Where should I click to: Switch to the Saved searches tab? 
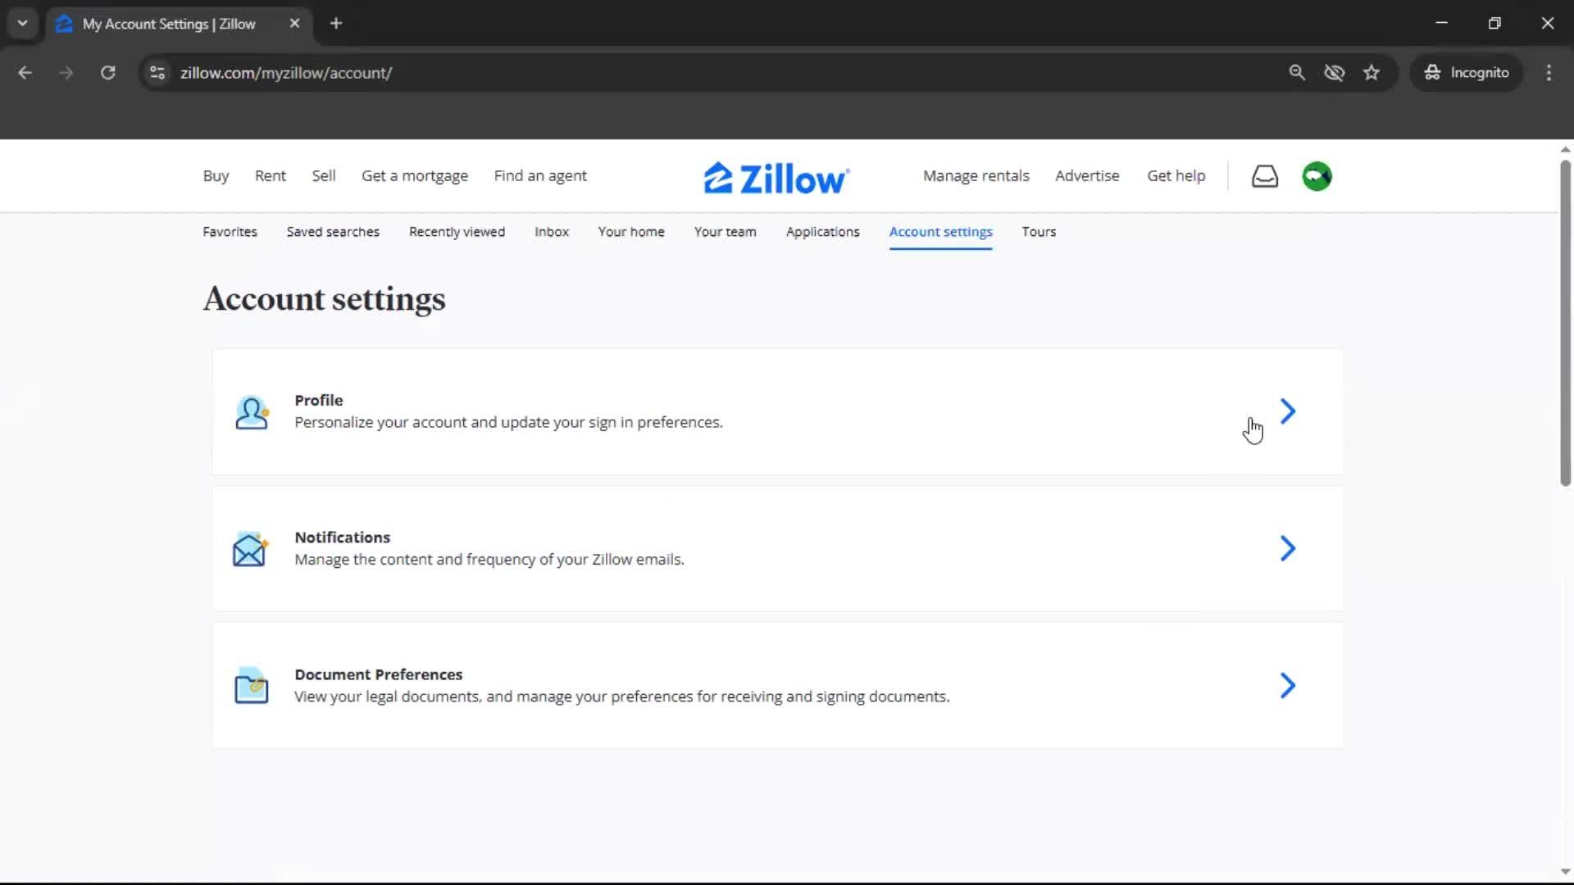point(333,232)
